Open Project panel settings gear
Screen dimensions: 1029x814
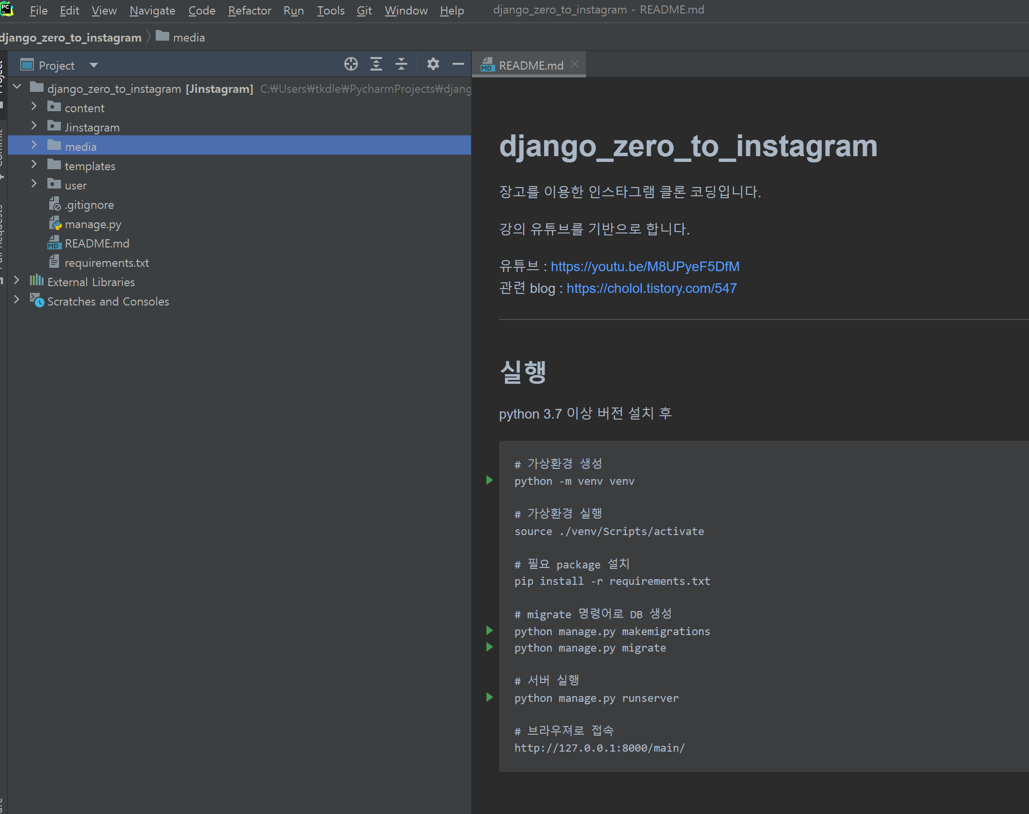433,64
